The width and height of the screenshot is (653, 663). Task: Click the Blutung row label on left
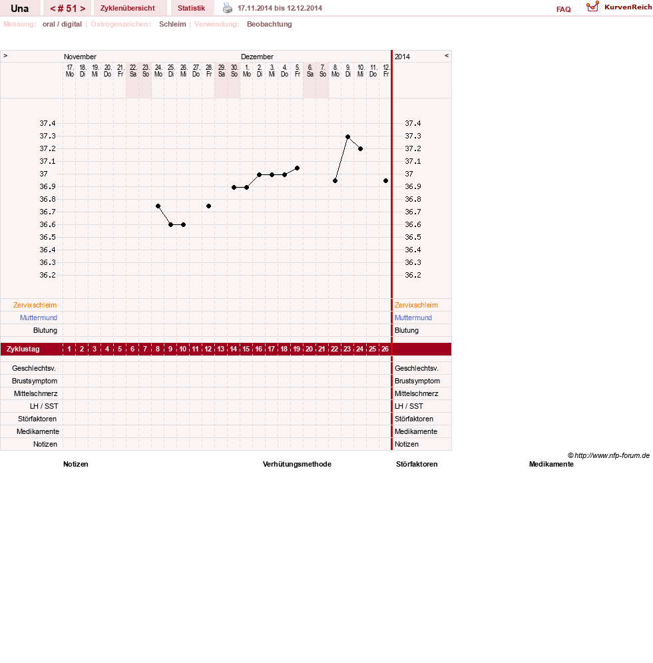pos(45,330)
